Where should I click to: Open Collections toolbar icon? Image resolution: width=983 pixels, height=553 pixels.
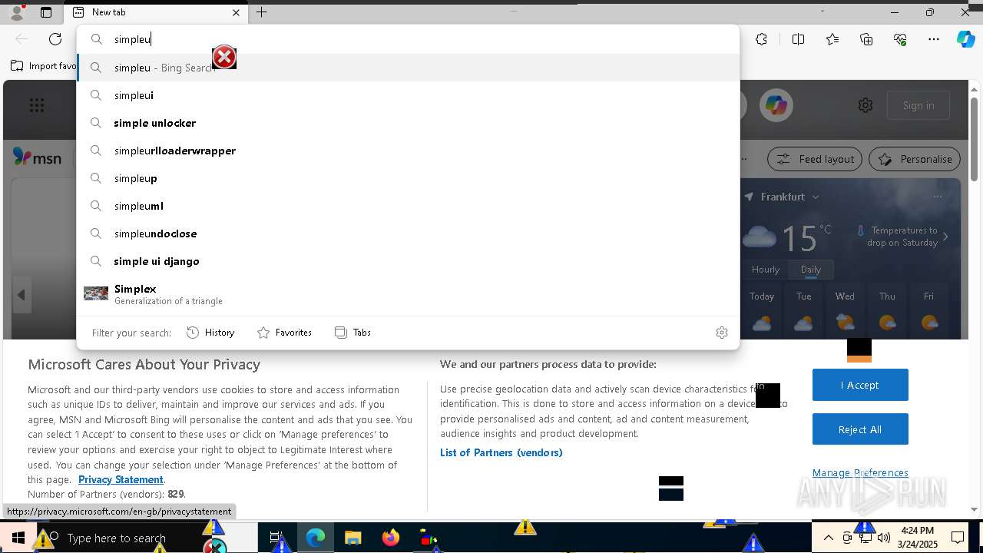coord(866,39)
